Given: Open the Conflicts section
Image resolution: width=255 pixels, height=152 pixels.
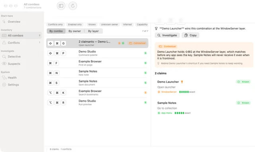Looking at the screenshot, I should pyautogui.click(x=21, y=43).
